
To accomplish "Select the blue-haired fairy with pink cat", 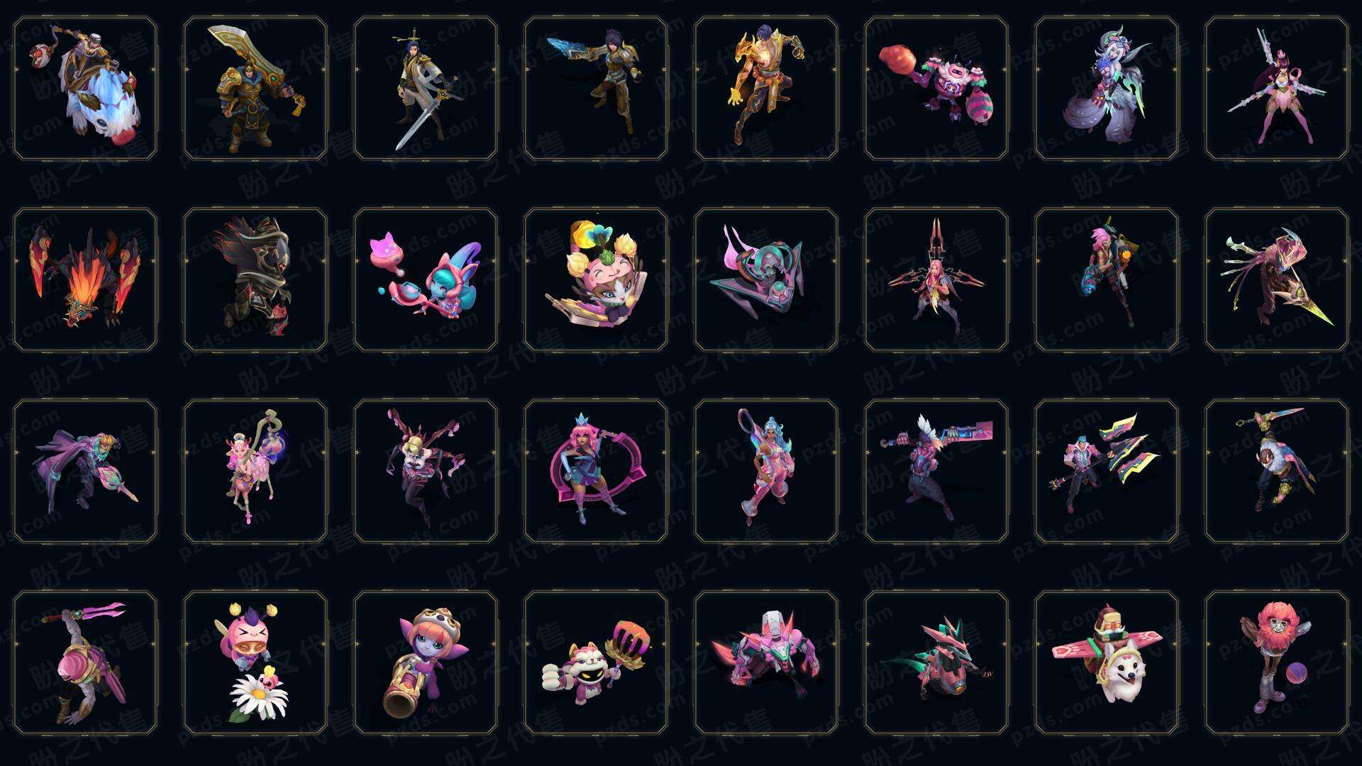I will pyautogui.click(x=426, y=279).
